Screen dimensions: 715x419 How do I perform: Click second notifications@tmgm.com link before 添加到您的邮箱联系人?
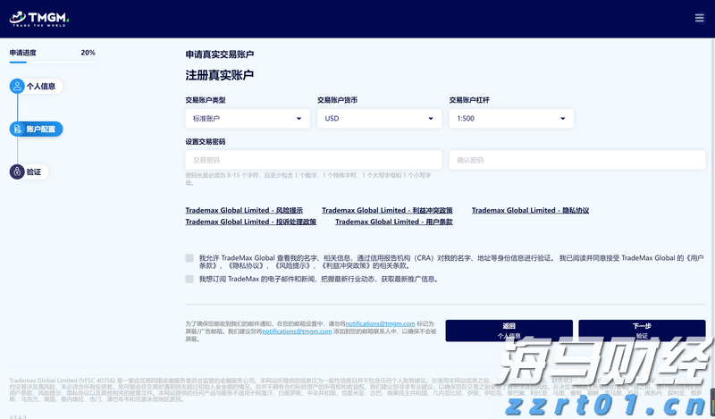(x=297, y=331)
